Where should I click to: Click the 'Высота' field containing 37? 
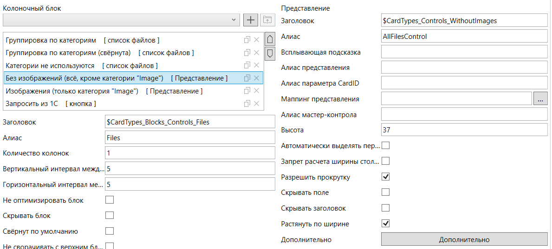(x=464, y=130)
